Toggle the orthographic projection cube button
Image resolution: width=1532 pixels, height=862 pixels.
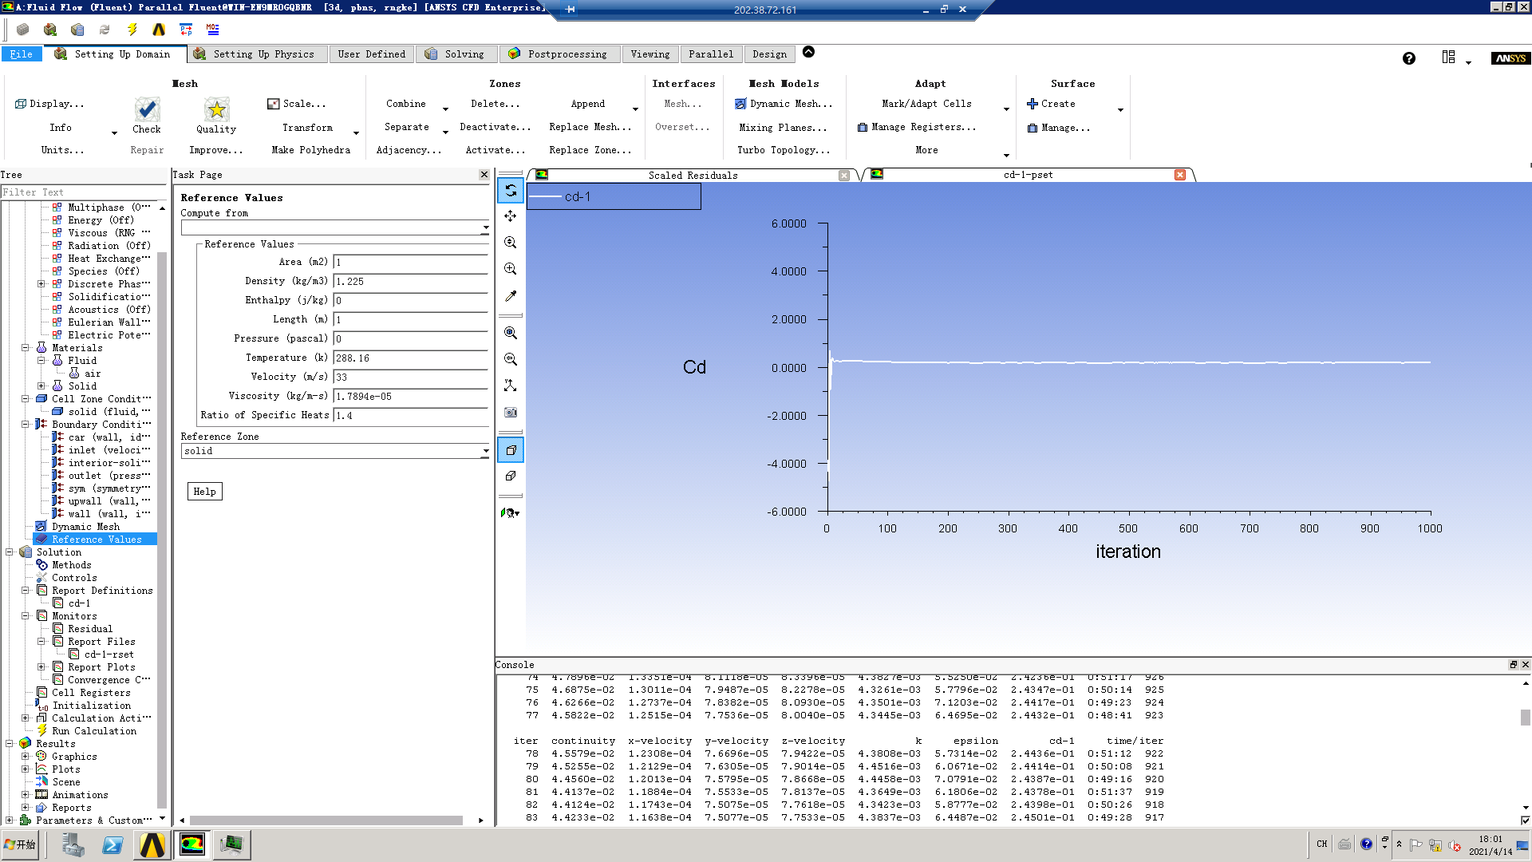tap(511, 476)
